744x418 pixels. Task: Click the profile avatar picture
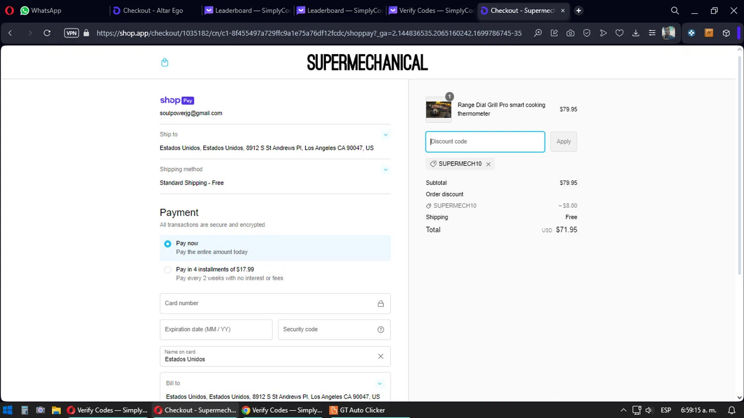(x=669, y=33)
